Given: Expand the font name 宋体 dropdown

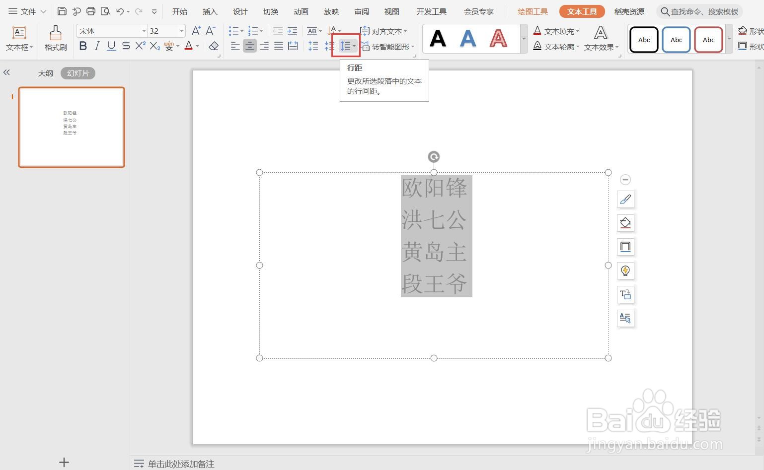Looking at the screenshot, I should click(144, 31).
